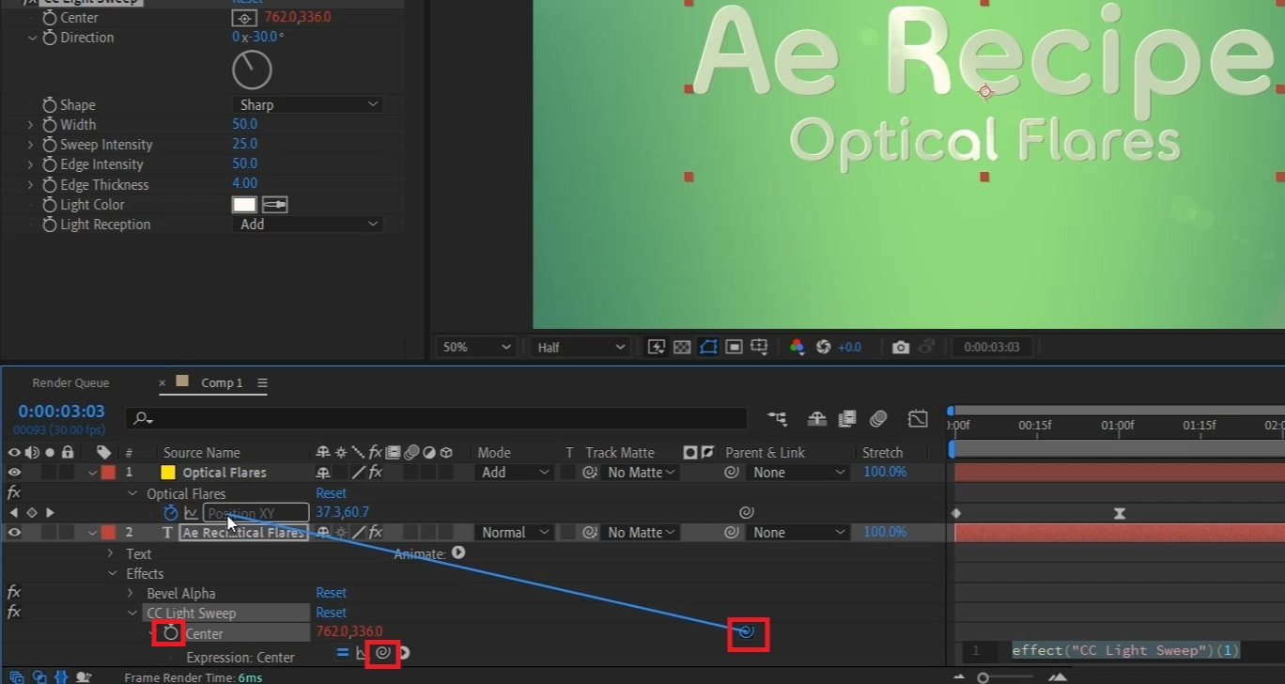This screenshot has height=684, width=1285.
Task: Enable Motion Blur for composition
Action: pos(878,418)
